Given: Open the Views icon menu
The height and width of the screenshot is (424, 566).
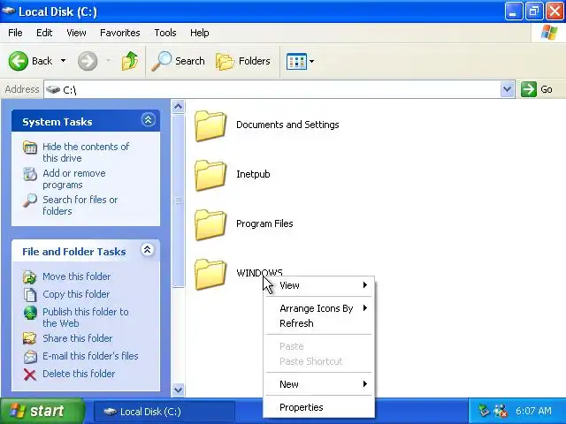Looking at the screenshot, I should pyautogui.click(x=296, y=61).
